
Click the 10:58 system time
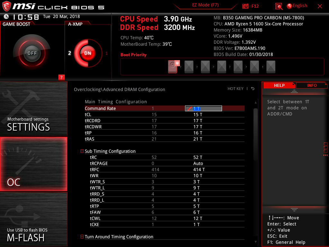[x=26, y=17]
